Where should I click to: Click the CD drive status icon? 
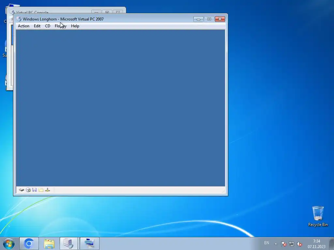(28, 190)
